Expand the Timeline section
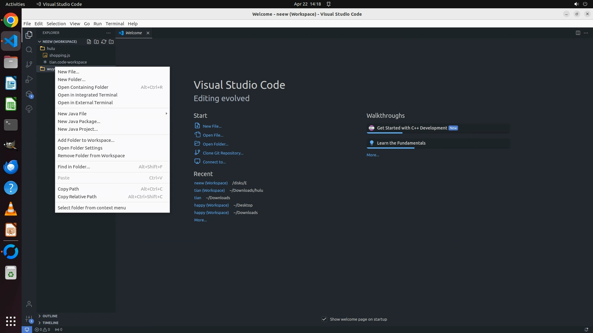The height and width of the screenshot is (333, 593). click(50, 323)
